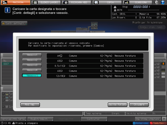
Task: Select Vassoio2 tray button
Action: 32,60
